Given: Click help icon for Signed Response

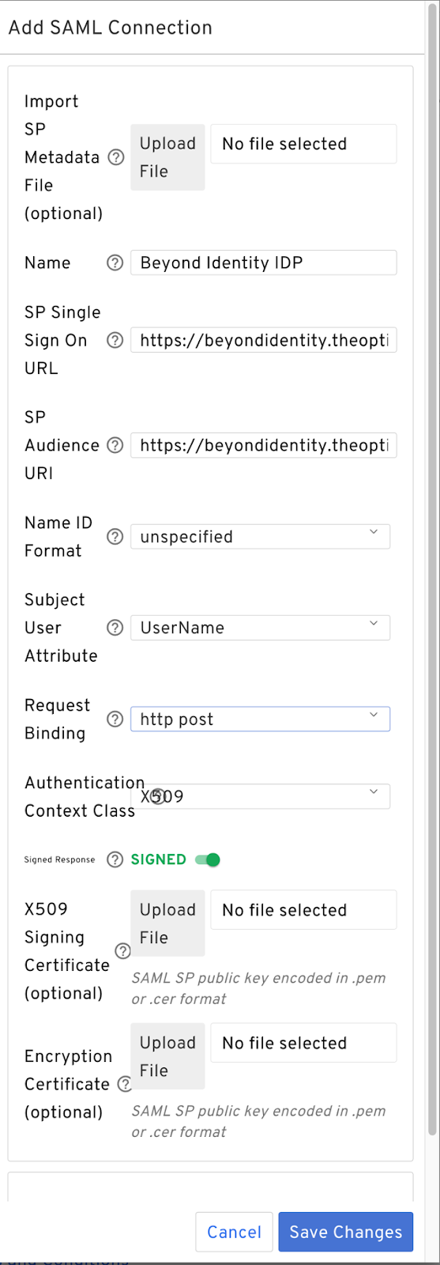Looking at the screenshot, I should 115,859.
